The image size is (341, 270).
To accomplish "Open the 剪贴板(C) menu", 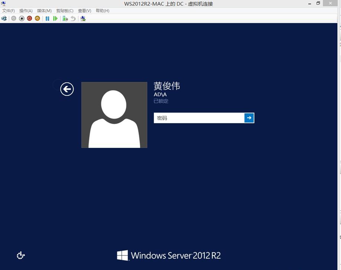I will [x=65, y=11].
